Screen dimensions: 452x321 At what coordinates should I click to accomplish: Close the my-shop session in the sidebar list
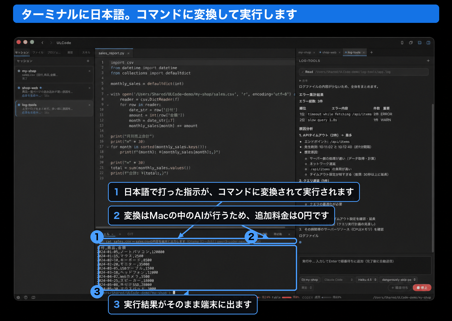click(x=89, y=71)
